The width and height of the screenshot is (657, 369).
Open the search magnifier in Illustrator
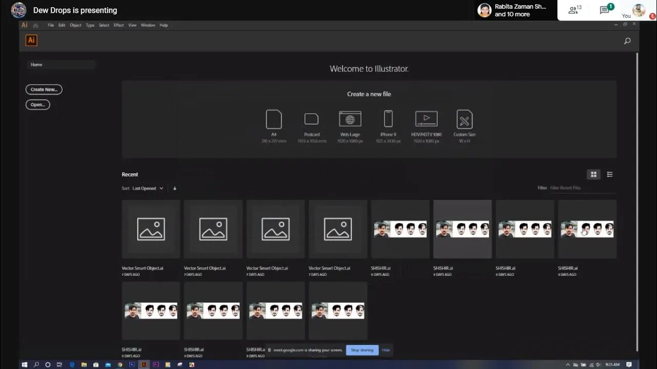click(627, 41)
